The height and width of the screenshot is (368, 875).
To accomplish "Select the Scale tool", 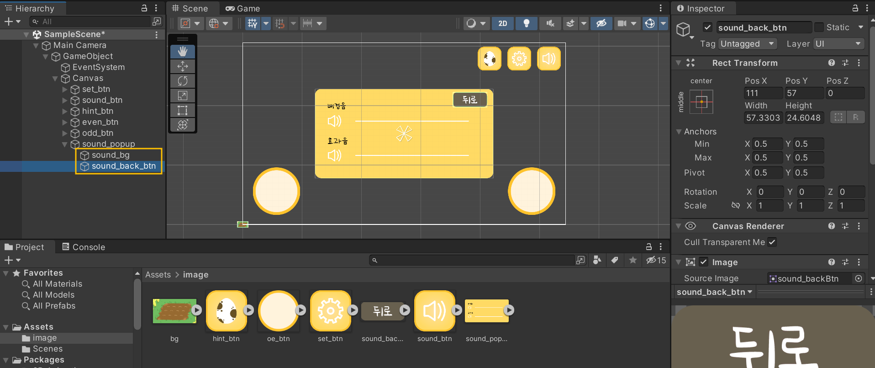I will point(183,96).
